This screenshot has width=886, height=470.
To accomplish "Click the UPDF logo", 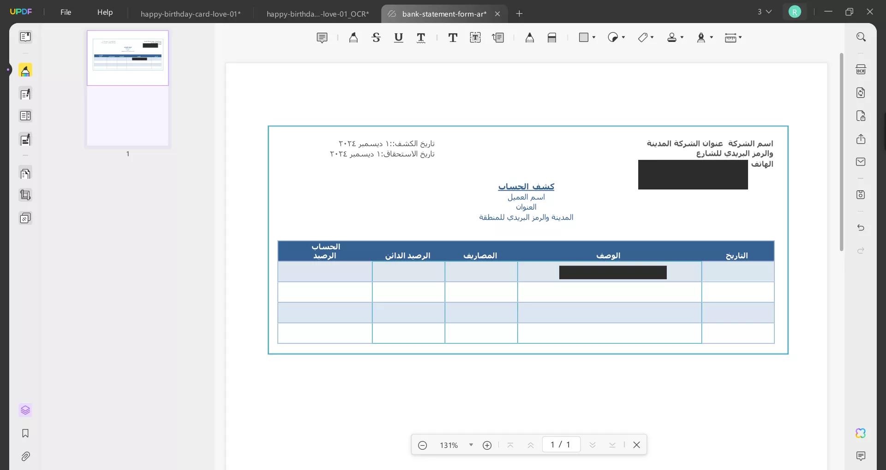I will point(21,12).
